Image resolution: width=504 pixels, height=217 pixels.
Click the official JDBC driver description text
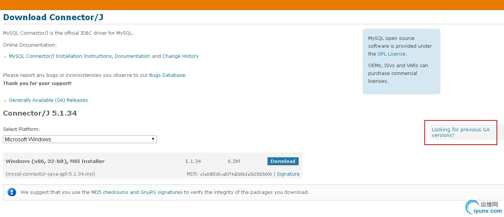click(x=68, y=33)
